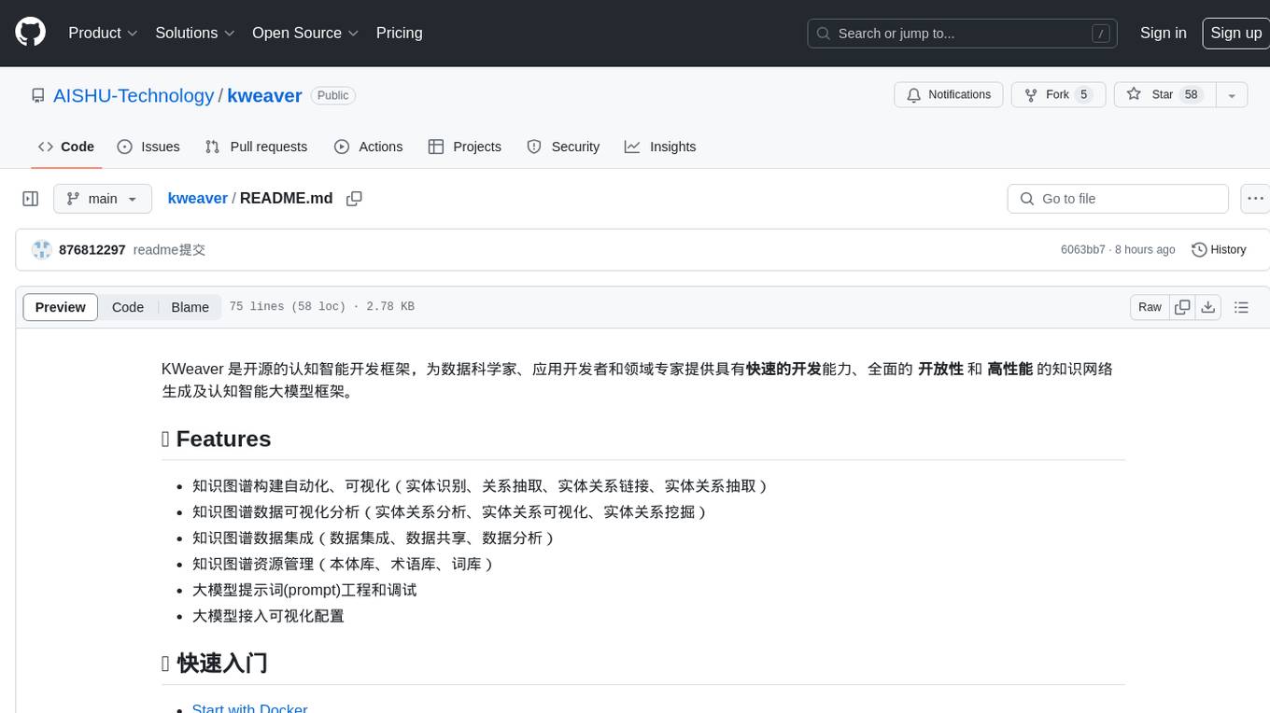The height and width of the screenshot is (713, 1270).
Task: Switch to the Security tab
Action: point(563,147)
